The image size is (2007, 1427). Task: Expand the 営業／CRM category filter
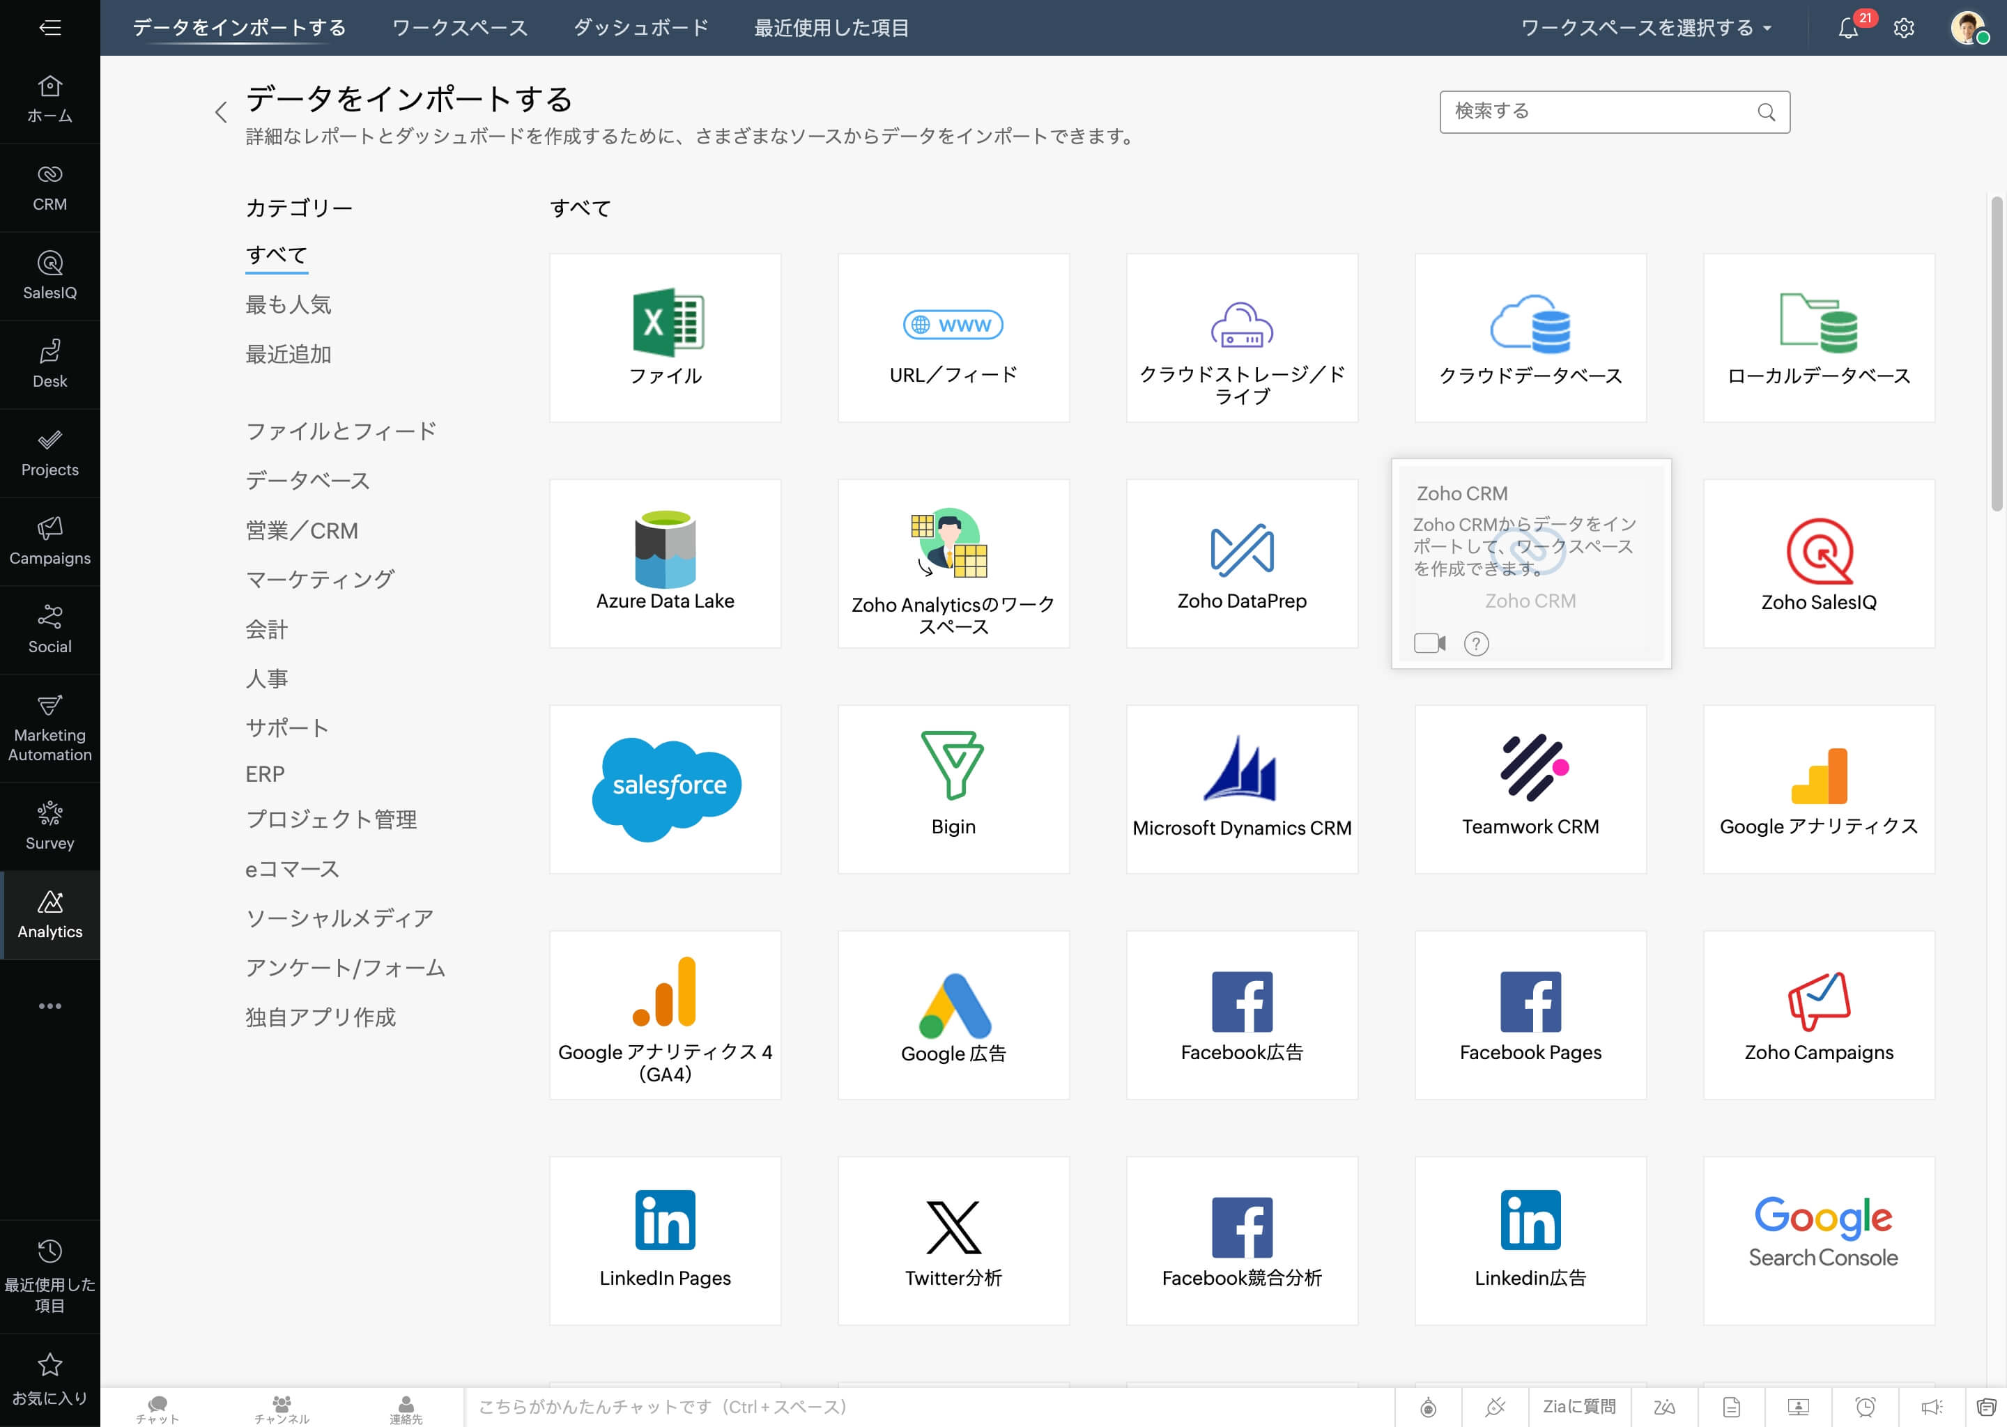pos(302,530)
